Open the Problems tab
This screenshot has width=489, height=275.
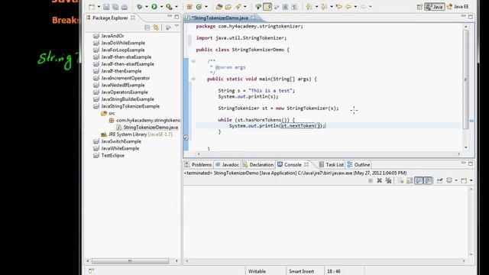coord(199,164)
